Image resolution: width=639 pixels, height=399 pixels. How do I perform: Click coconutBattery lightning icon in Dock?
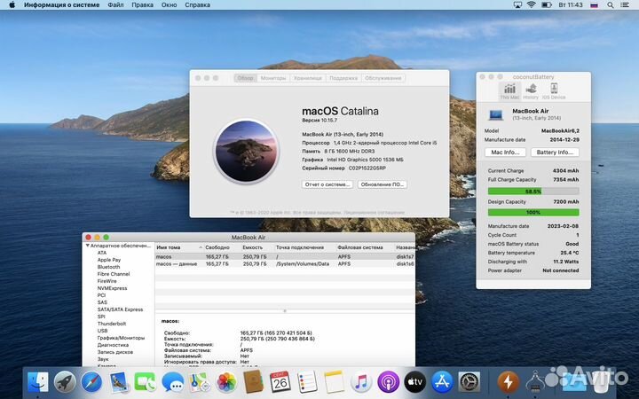point(509,382)
